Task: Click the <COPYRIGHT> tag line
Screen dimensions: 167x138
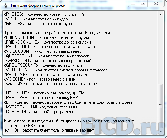Action: coord(39,112)
